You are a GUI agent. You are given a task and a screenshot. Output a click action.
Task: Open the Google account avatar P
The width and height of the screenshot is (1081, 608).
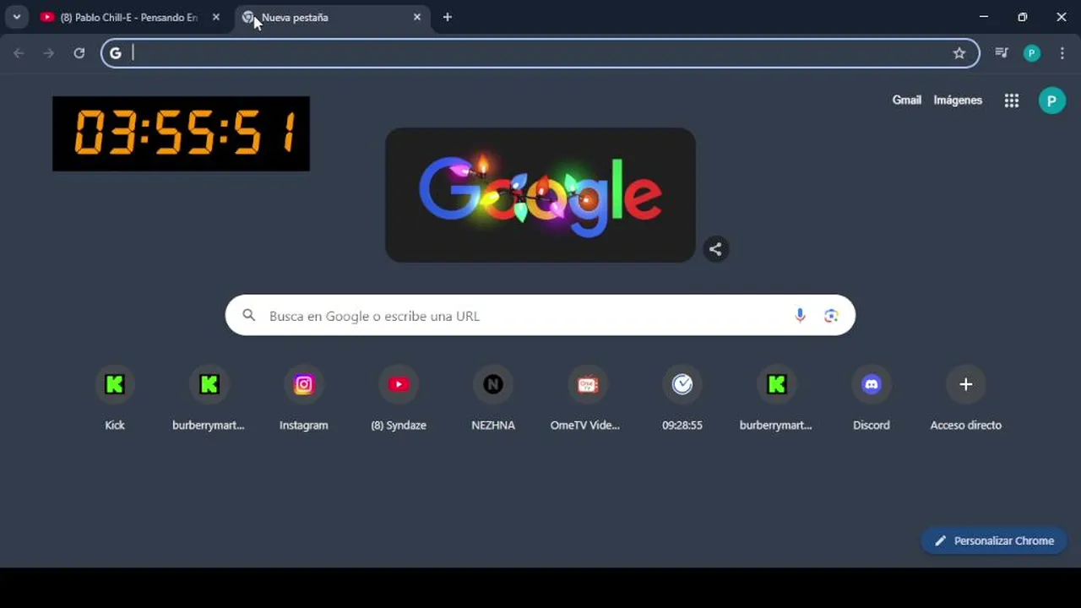coord(1051,100)
